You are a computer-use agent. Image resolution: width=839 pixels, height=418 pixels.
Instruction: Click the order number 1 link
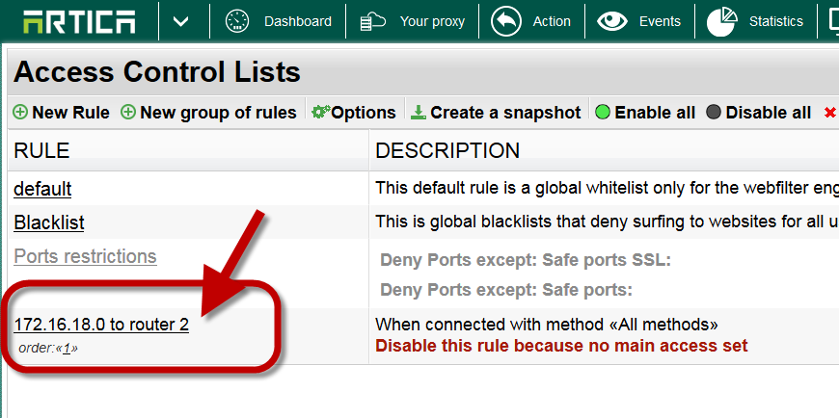coord(67,349)
